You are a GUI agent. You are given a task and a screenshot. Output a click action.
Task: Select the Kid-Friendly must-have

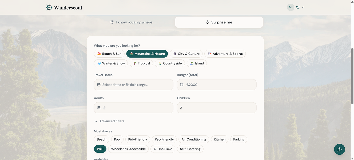138,139
